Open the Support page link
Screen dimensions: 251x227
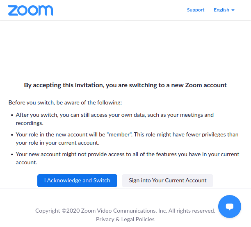click(x=196, y=10)
